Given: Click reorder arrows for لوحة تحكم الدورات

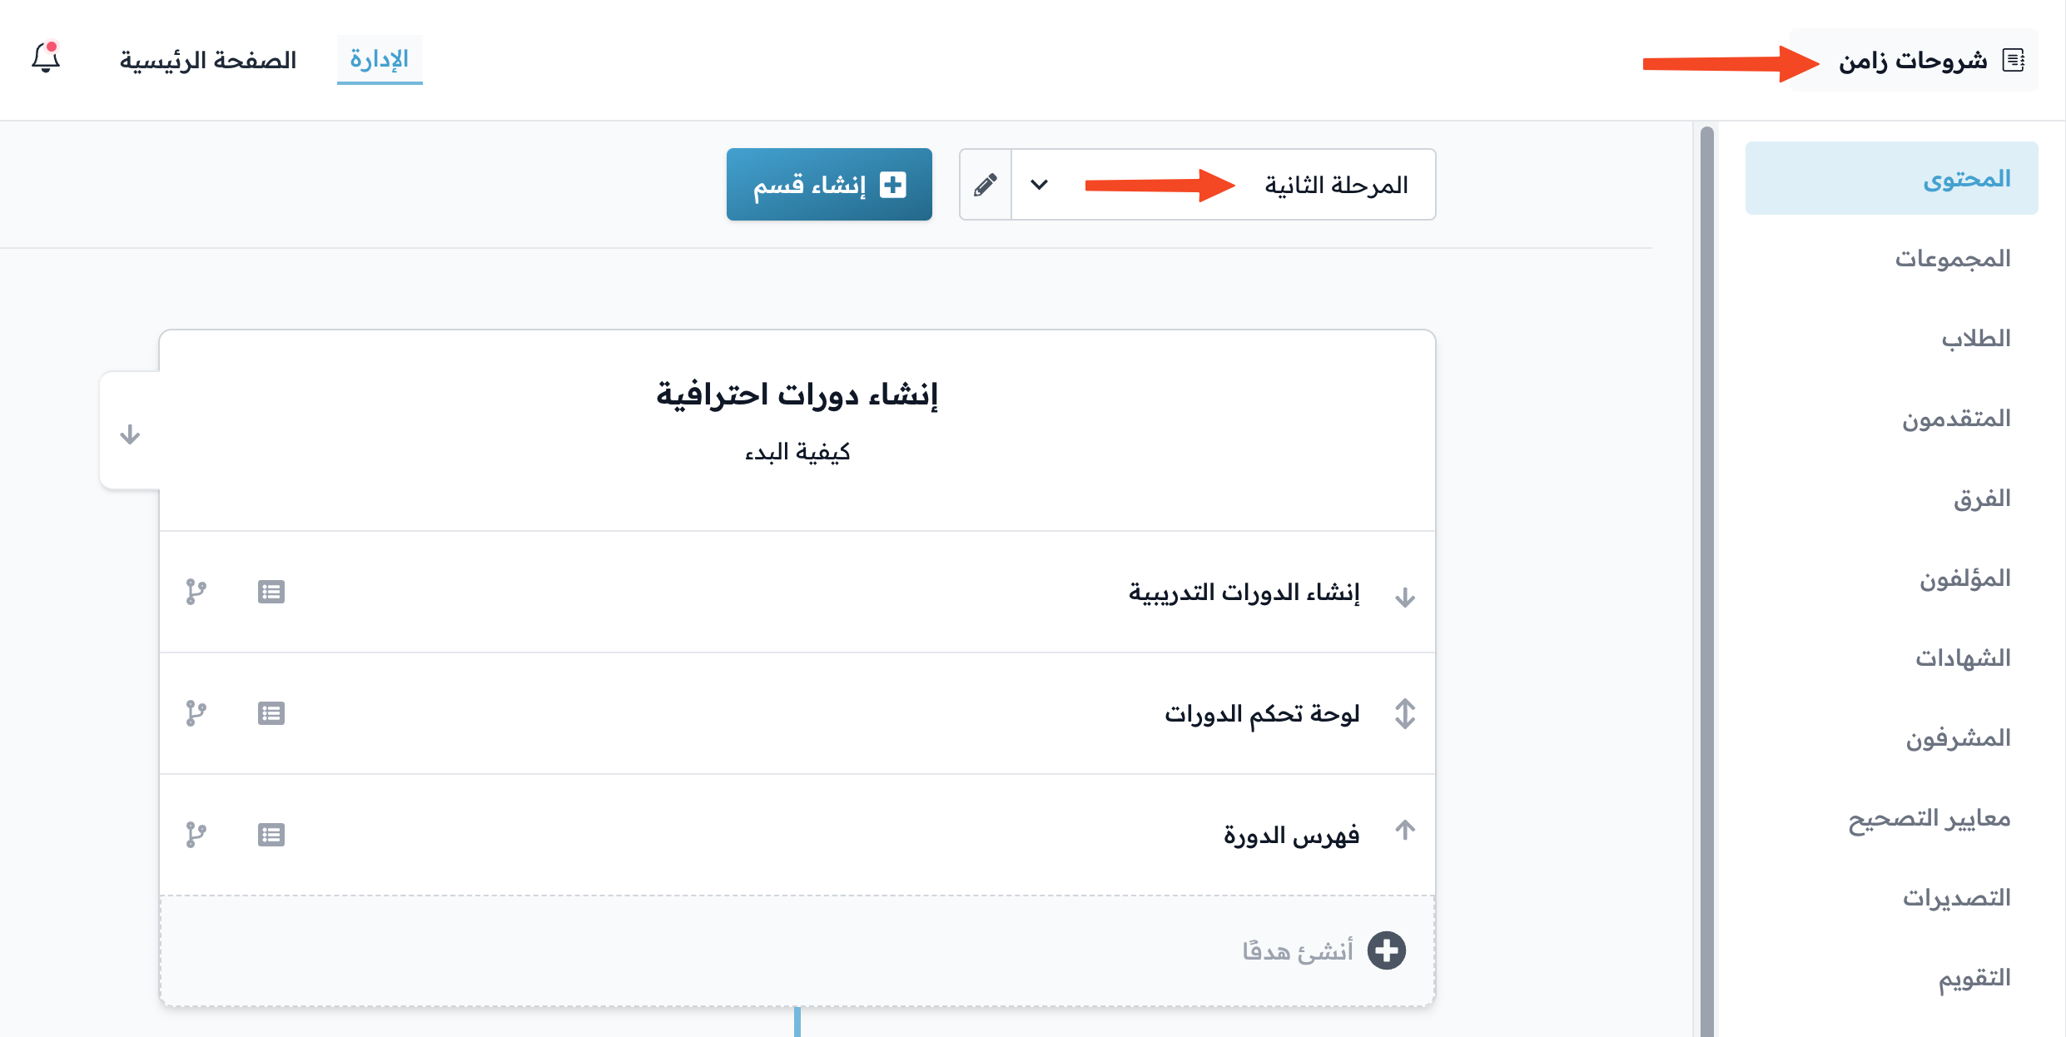Looking at the screenshot, I should 1405,713.
